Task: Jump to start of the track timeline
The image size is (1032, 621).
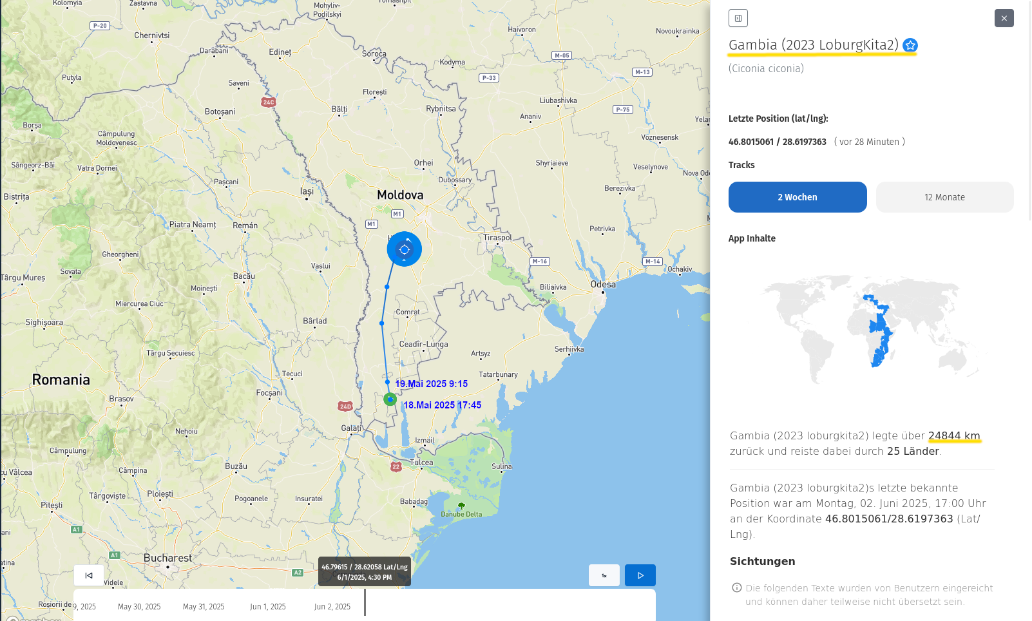Action: pyautogui.click(x=89, y=575)
